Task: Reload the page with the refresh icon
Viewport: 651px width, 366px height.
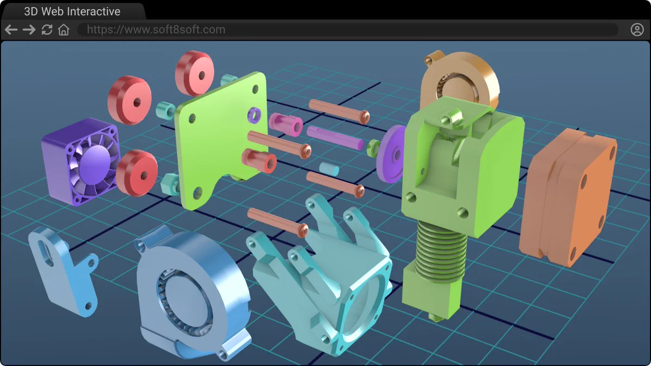Action: point(47,30)
